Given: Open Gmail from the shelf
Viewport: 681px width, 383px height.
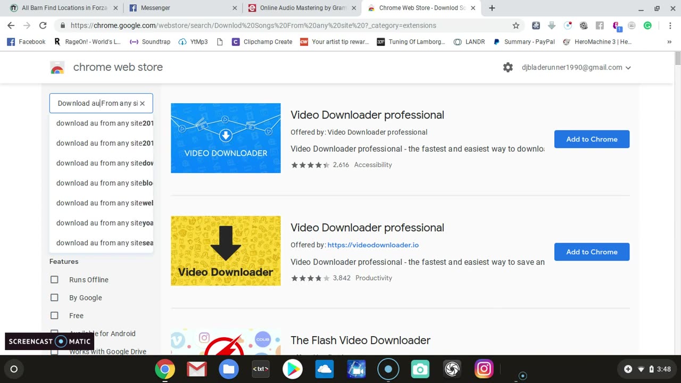Looking at the screenshot, I should coord(197,369).
